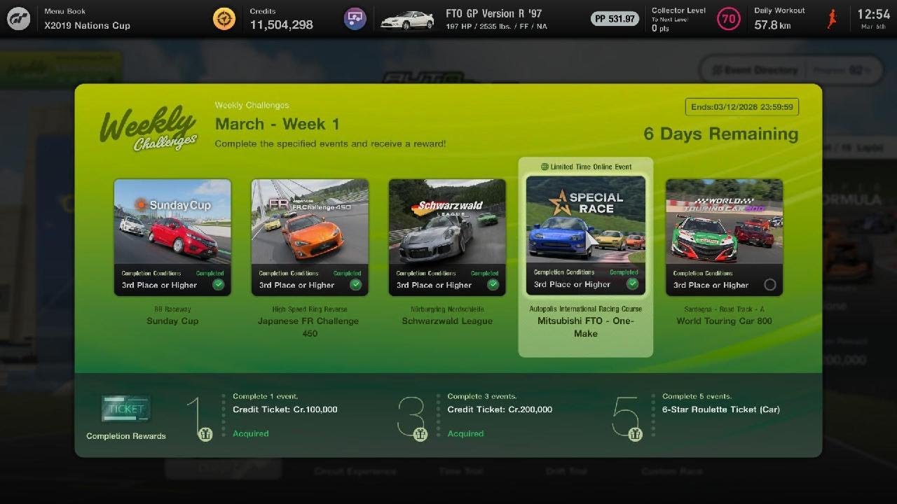The image size is (897, 504).
Task: Click the Menu Book X2019 Nations Cup
Action: (87, 19)
